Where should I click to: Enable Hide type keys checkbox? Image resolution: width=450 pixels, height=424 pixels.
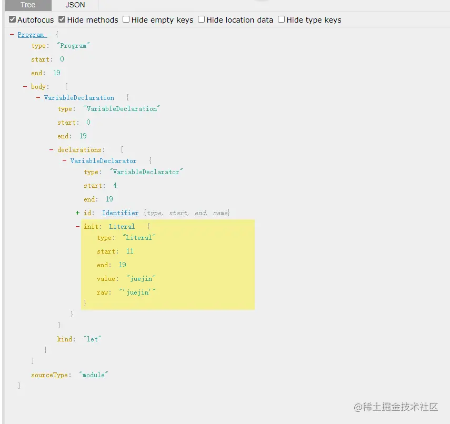pos(281,19)
